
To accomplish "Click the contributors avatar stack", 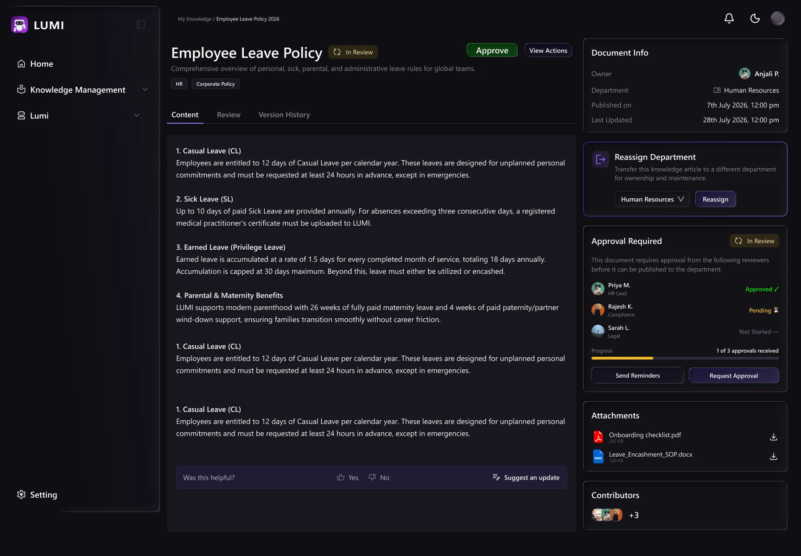I will pyautogui.click(x=607, y=515).
